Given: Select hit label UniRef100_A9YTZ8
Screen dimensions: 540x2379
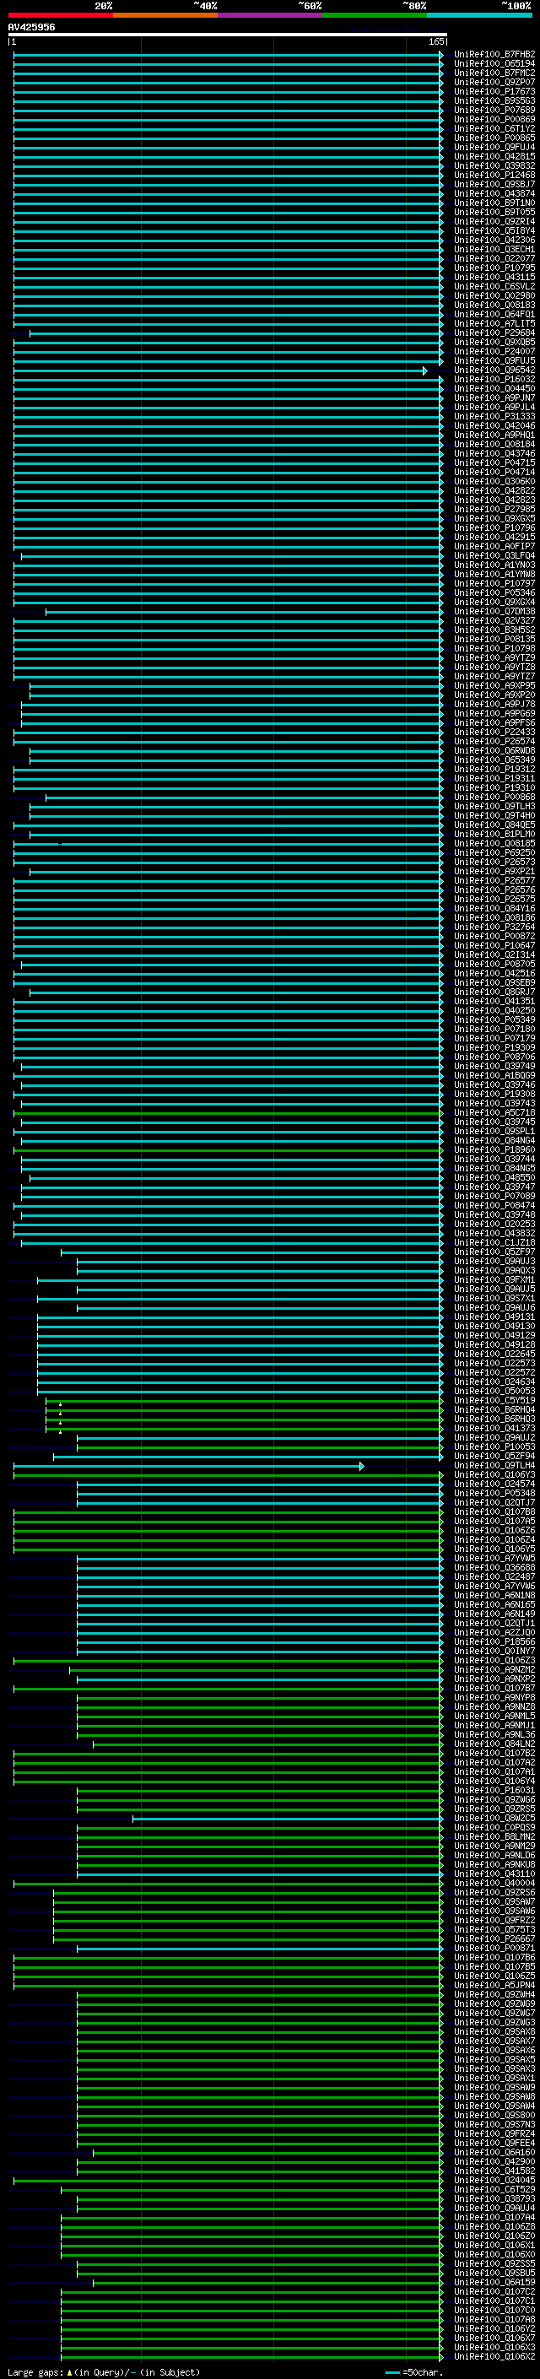Looking at the screenshot, I should pyautogui.click(x=494, y=667).
